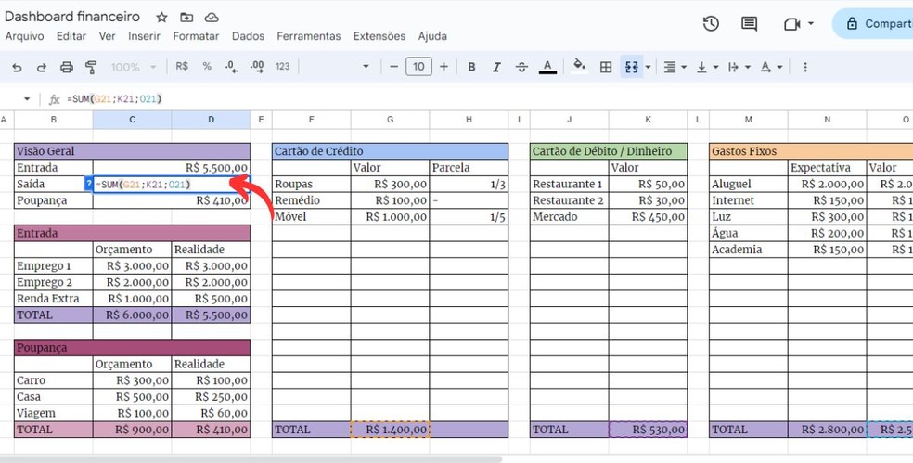Image resolution: width=913 pixels, height=463 pixels.
Task: Open the vertical align dropdown
Action: pyautogui.click(x=707, y=68)
